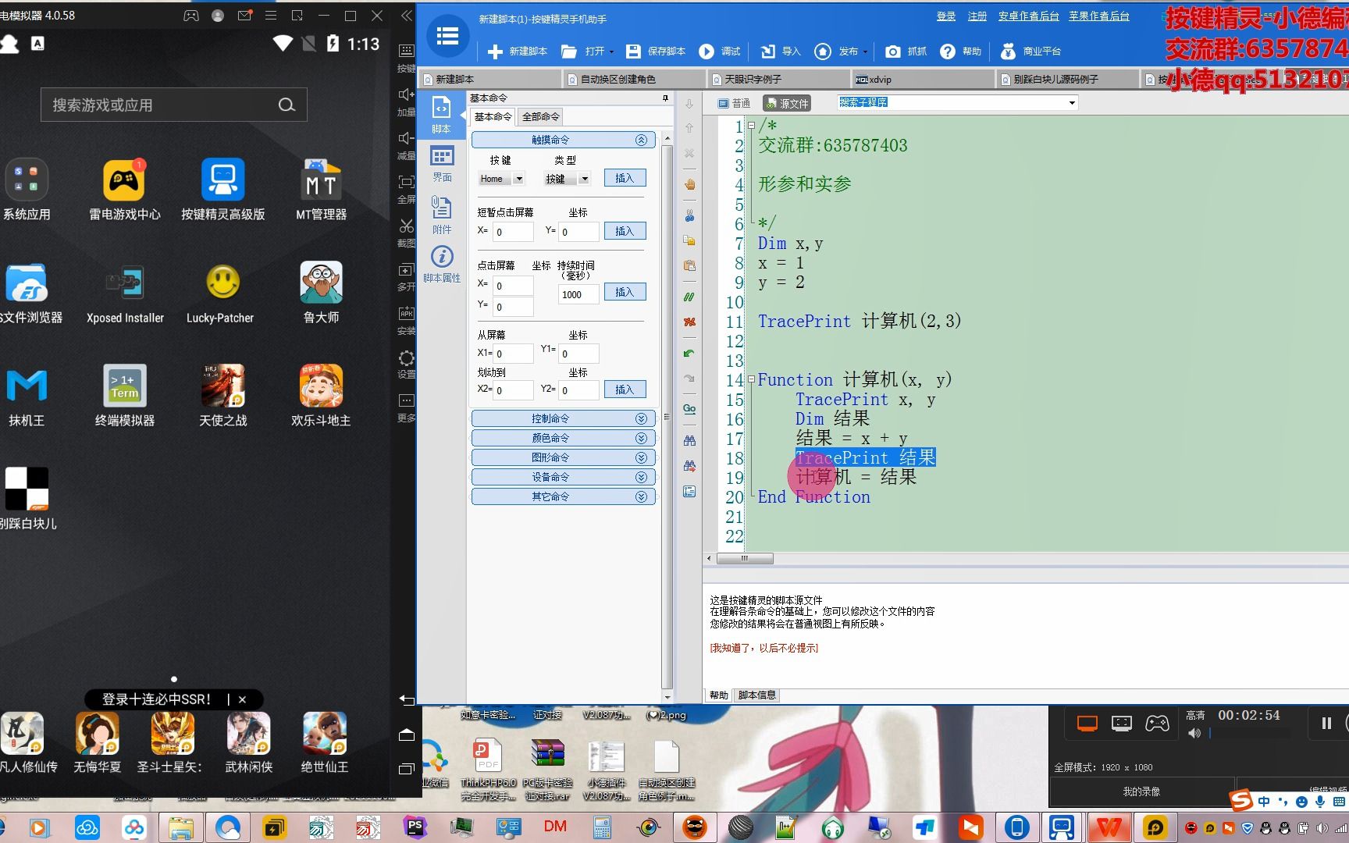1349x843 pixels.
Task: Click emulator search field 搜索游戏或应用
Action: pyautogui.click(x=173, y=105)
